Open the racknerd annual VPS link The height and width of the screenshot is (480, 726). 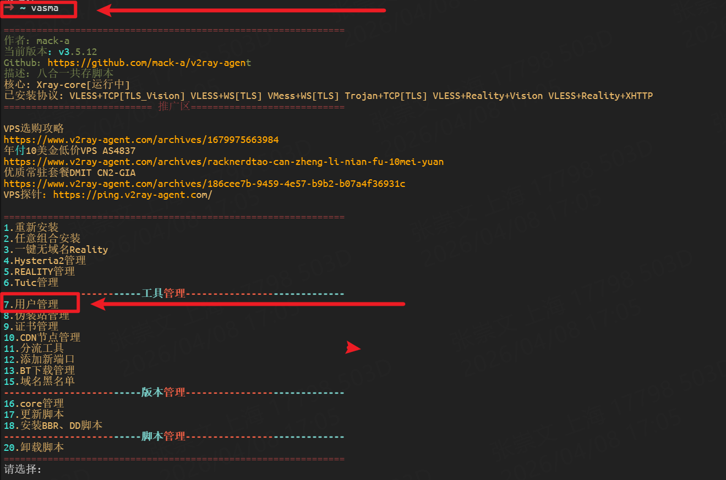coord(223,162)
